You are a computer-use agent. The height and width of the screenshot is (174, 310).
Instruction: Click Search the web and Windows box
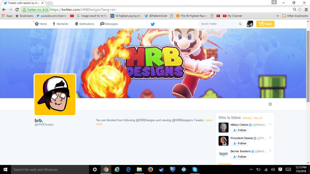tap(50, 169)
